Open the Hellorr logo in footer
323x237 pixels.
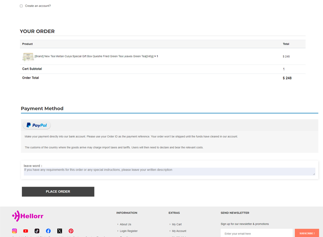click(27, 216)
